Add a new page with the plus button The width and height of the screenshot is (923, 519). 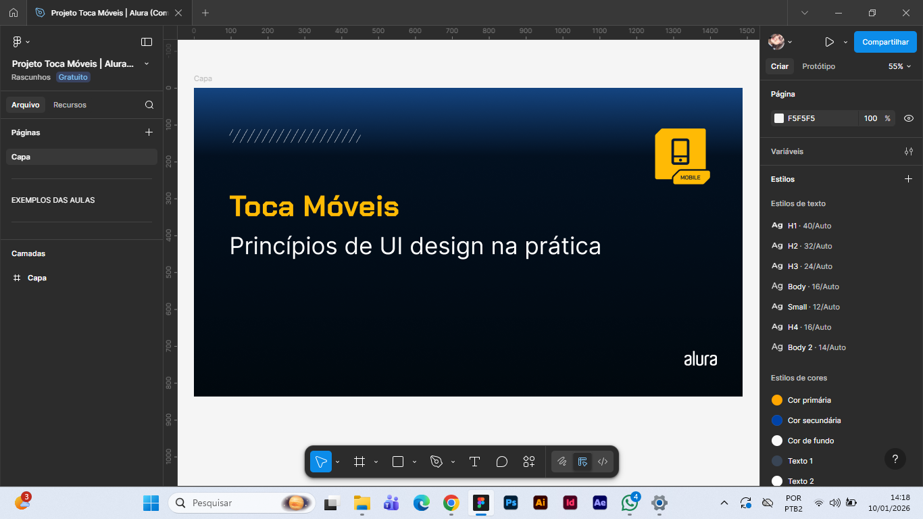pos(149,132)
